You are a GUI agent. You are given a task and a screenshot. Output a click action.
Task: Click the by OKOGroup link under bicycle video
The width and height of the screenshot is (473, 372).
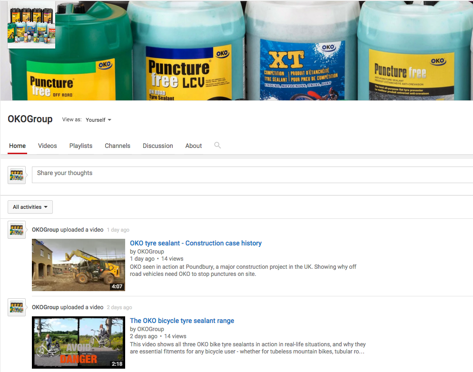tap(150, 329)
